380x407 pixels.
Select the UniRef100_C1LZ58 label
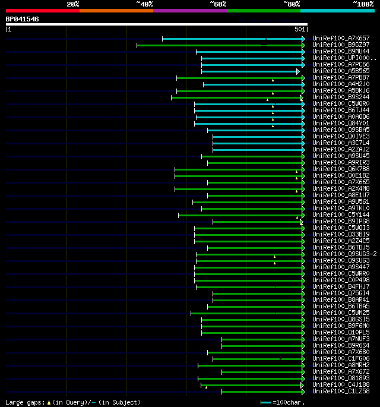pos(341,392)
